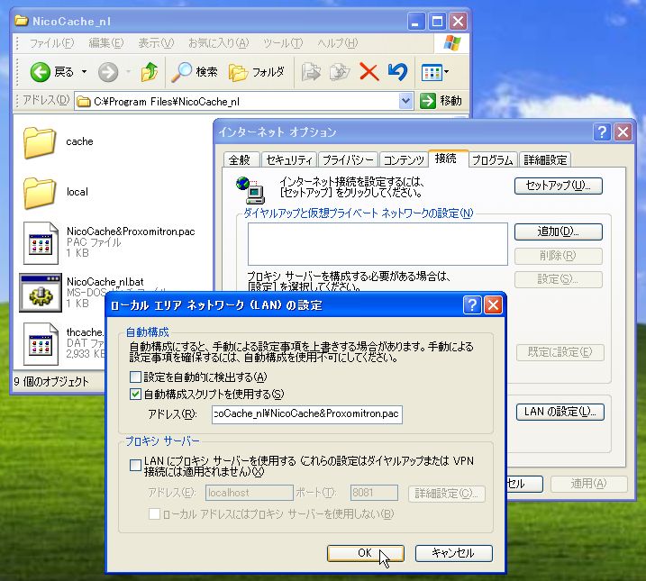
Task: Open the Views icon in Explorer toolbar
Action: tap(432, 73)
